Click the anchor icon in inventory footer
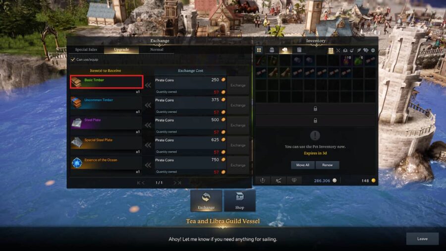This screenshot has width=446, height=251. coord(263,181)
